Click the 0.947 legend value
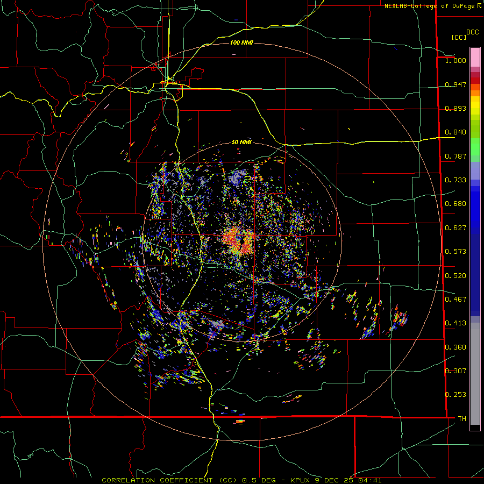The height and width of the screenshot is (484, 484). pos(455,84)
